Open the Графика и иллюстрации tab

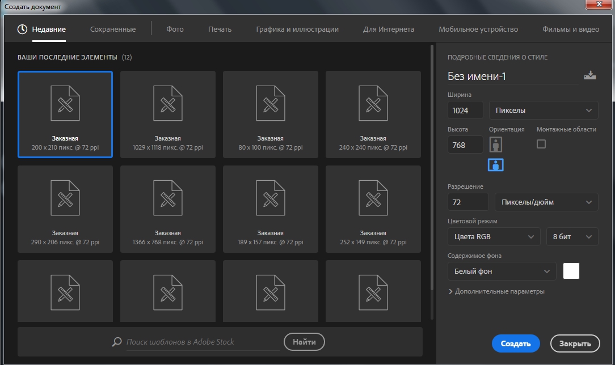[x=297, y=29]
